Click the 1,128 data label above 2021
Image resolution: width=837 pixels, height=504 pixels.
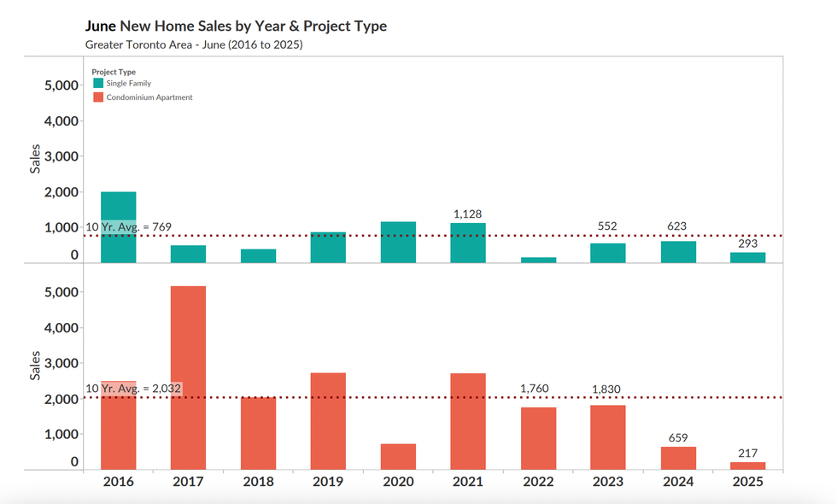[x=468, y=214]
